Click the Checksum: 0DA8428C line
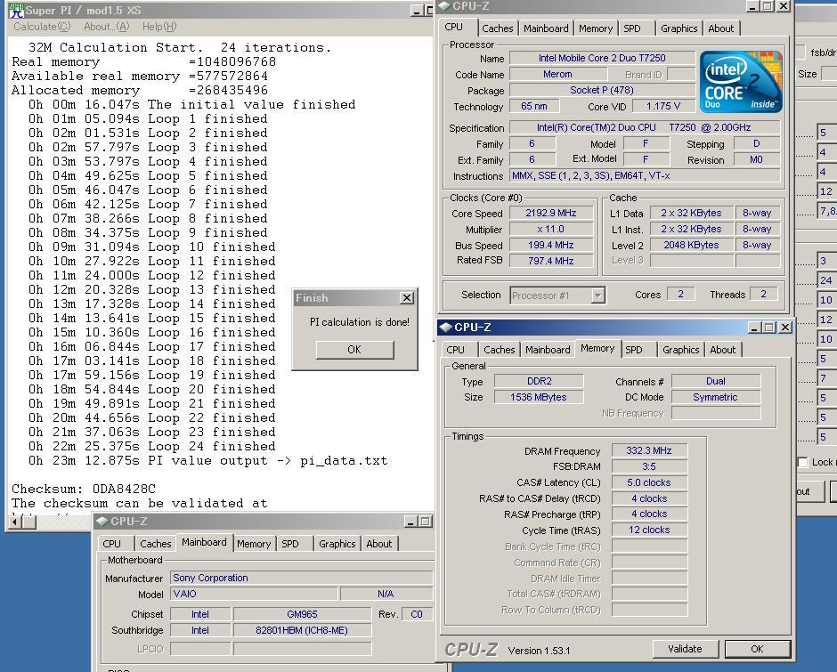 [x=84, y=489]
